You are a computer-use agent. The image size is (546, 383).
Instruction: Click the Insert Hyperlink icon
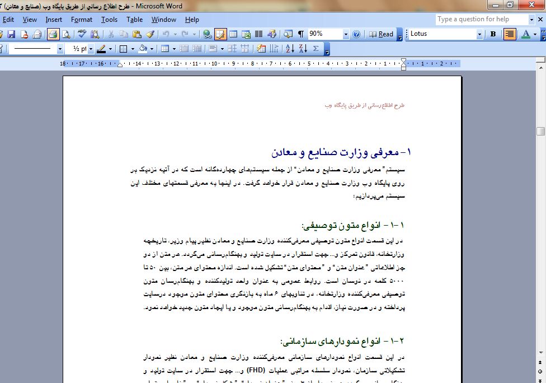pos(208,34)
